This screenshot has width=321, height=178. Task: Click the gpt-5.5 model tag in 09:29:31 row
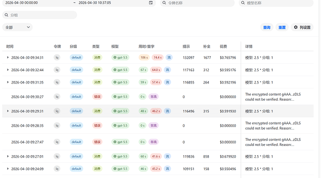tap(120, 111)
